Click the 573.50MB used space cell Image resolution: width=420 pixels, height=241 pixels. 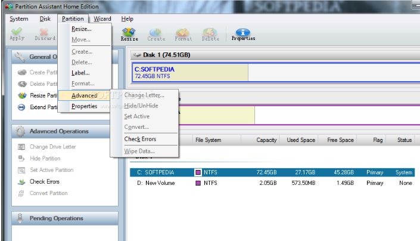[x=303, y=183]
